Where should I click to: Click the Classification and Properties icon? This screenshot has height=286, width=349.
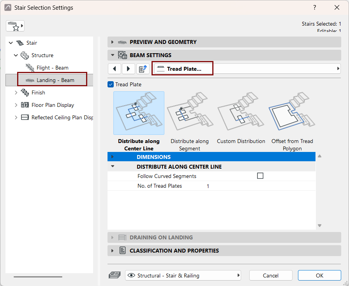tap(122, 251)
